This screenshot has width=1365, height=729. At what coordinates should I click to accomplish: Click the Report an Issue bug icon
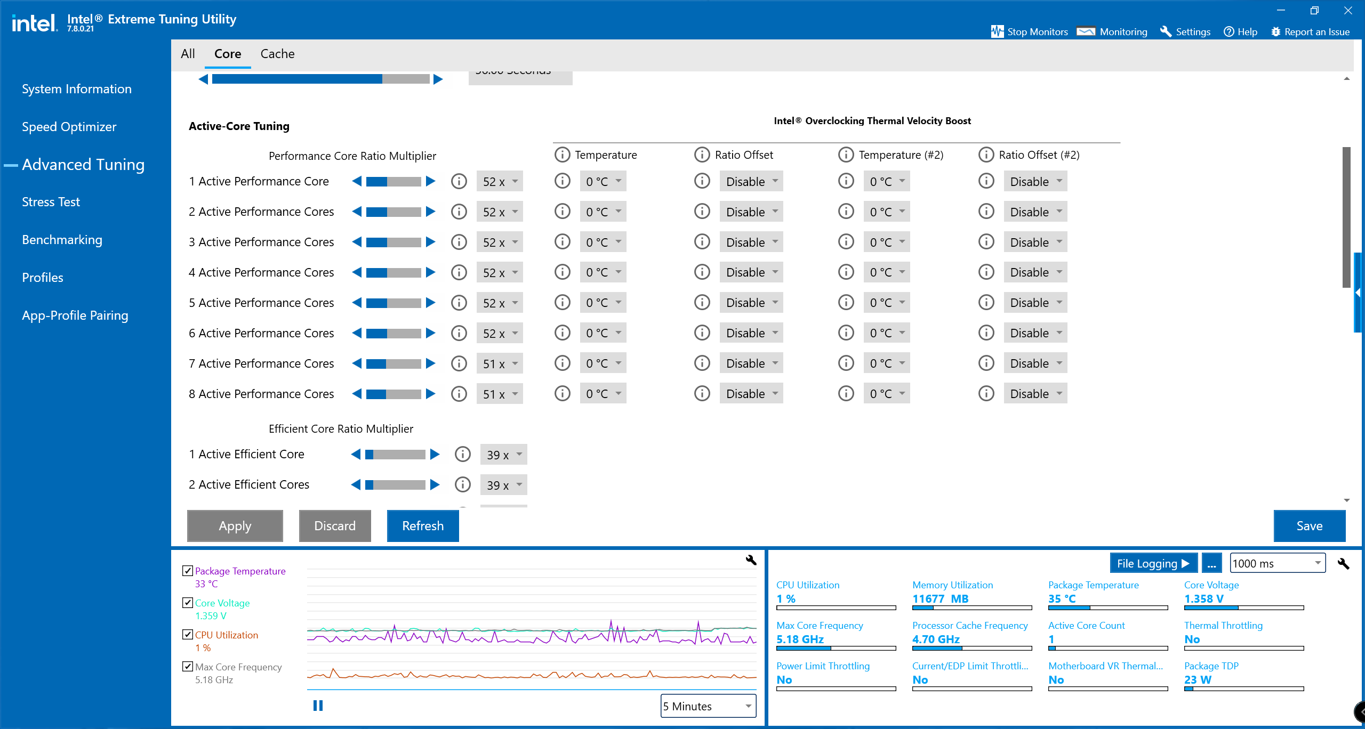click(1275, 31)
